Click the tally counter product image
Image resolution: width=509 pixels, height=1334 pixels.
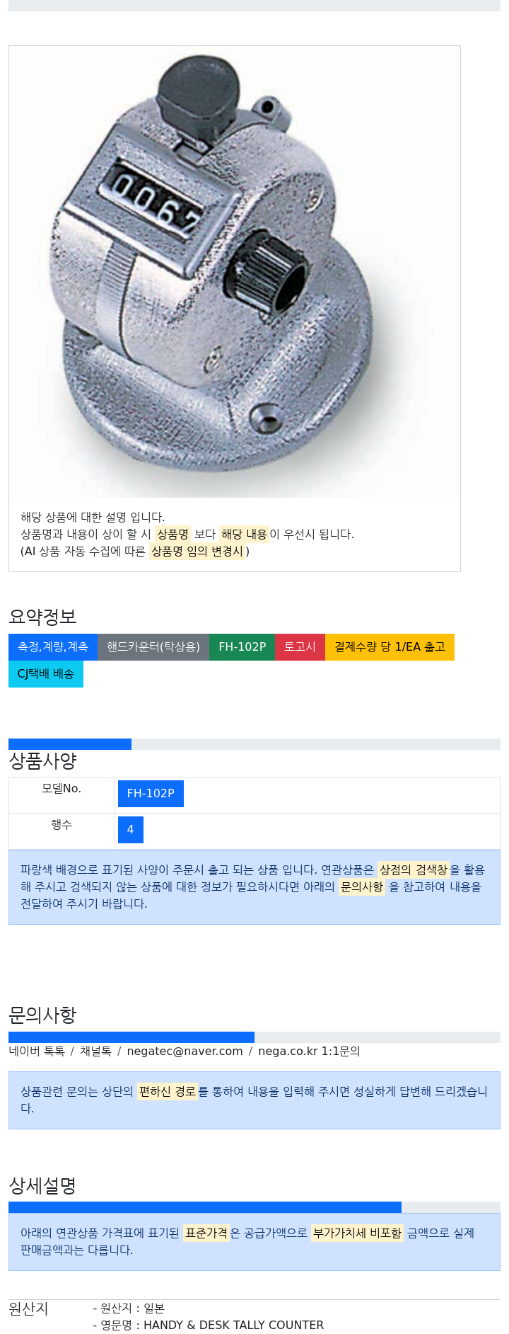(x=235, y=272)
